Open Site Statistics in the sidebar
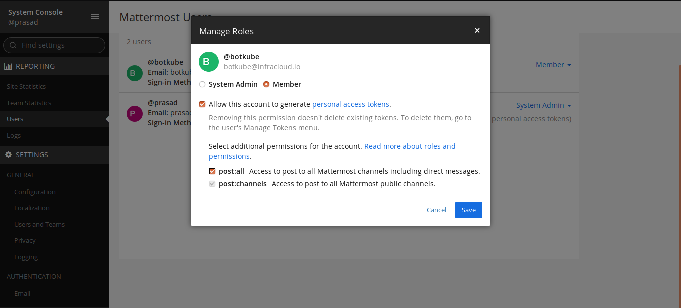 [x=26, y=87]
